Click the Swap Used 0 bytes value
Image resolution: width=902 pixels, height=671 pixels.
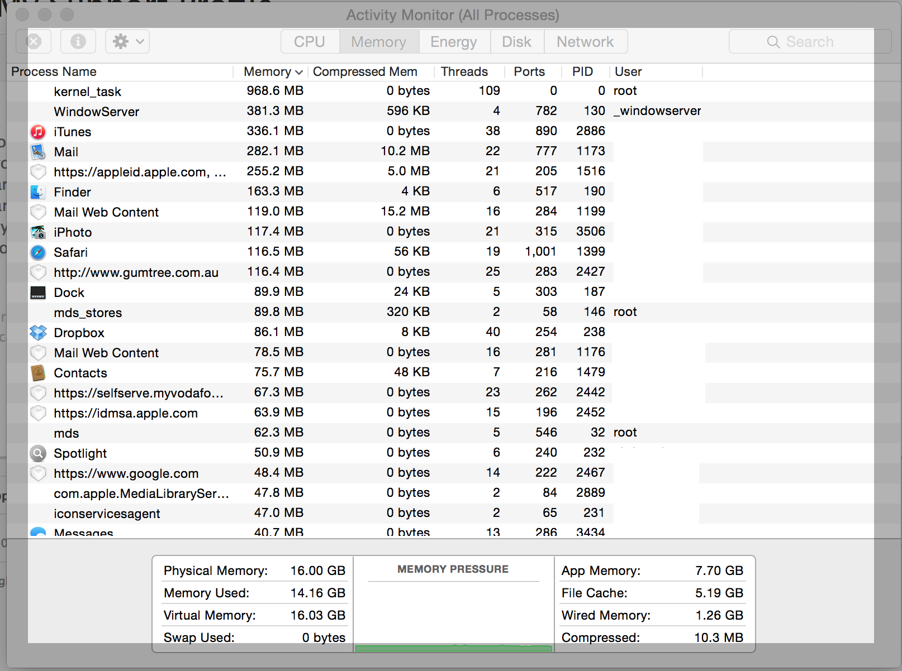324,638
